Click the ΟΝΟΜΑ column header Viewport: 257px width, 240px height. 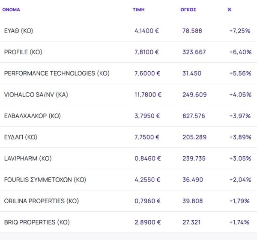[11, 9]
